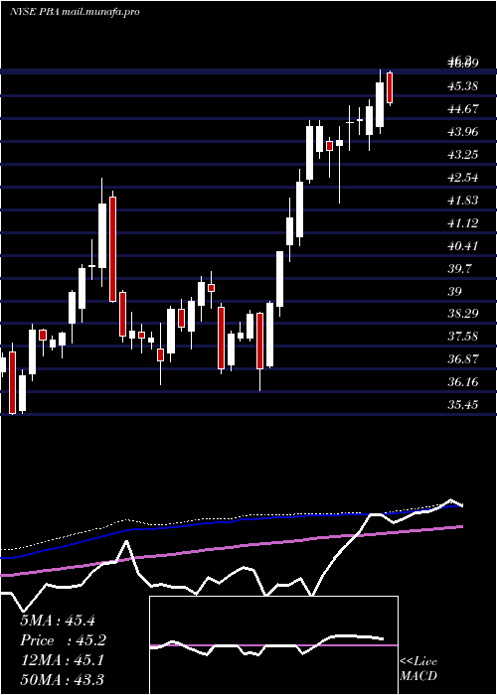
Task: Click the 38.29 price axis label
Action: (462, 314)
